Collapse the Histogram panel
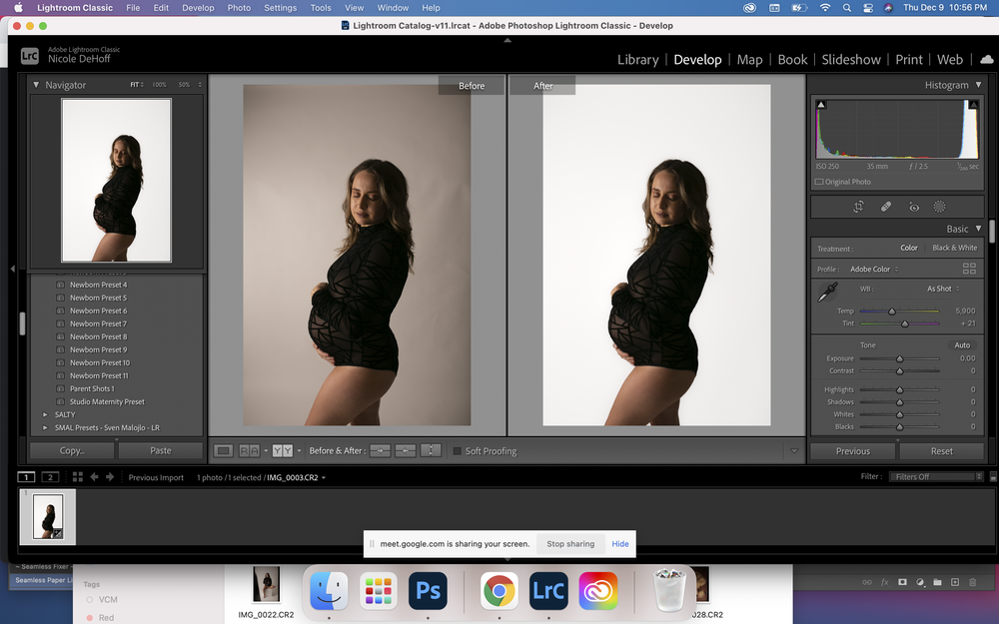Screen dimensions: 999x624 tap(979, 85)
